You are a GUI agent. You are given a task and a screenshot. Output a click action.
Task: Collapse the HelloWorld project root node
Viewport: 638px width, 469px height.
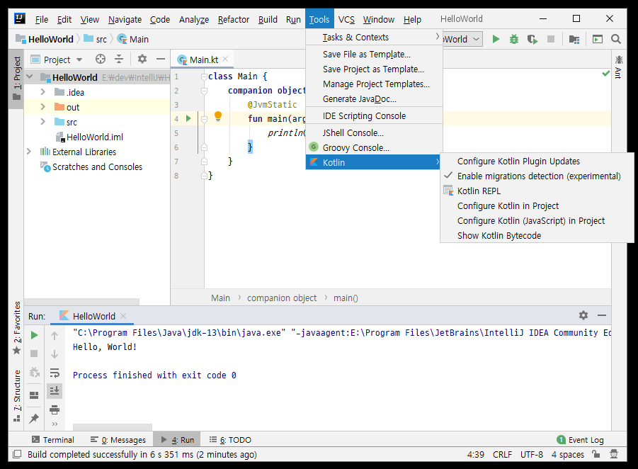[x=30, y=77]
